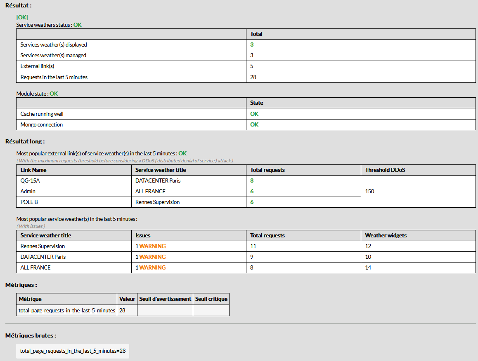The image size is (478, 361).
Task: Click the raw metrics text box
Action: click(73, 351)
